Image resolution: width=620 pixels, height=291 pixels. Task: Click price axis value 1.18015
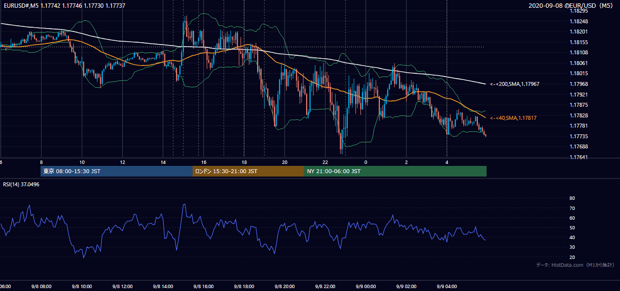[578, 73]
